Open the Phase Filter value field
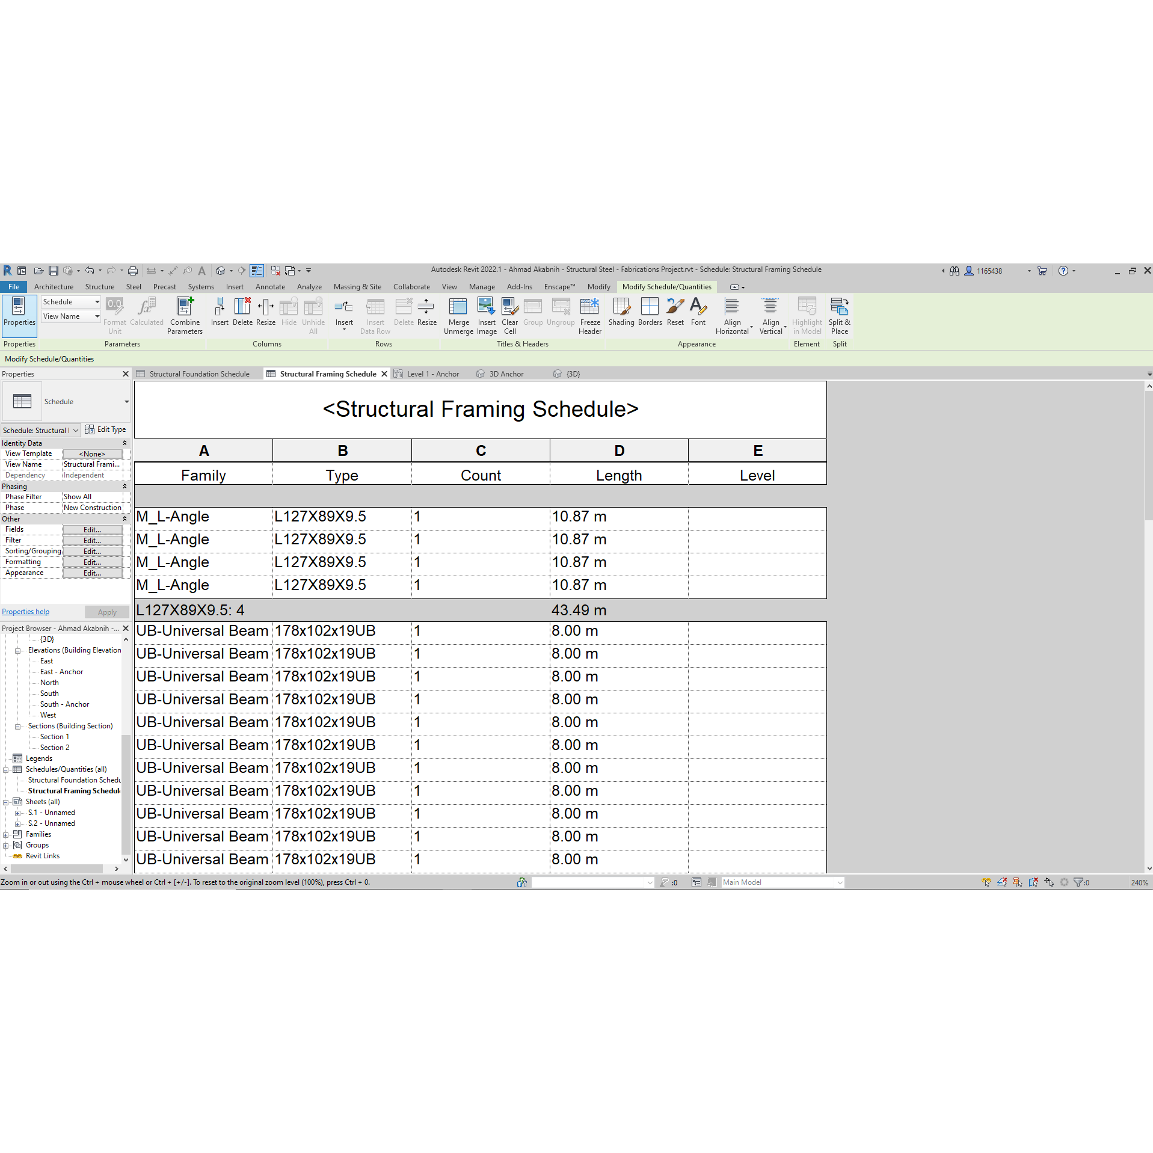The width and height of the screenshot is (1153, 1153). [93, 497]
